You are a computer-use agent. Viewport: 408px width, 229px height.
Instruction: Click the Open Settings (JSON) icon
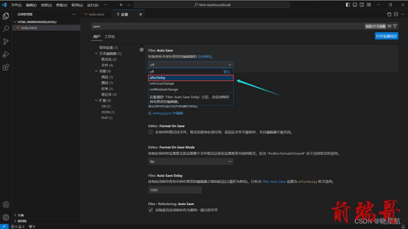pos(389,14)
